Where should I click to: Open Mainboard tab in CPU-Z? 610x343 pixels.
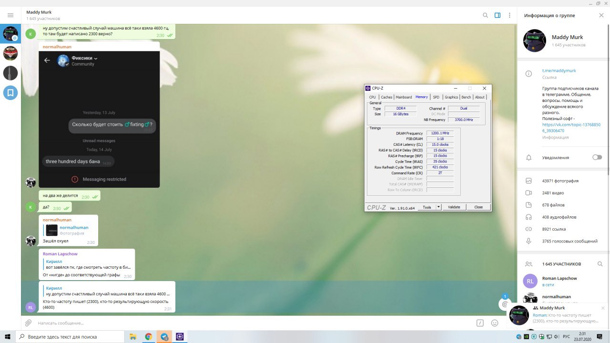tap(404, 97)
